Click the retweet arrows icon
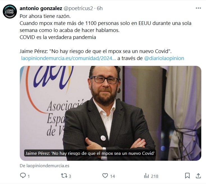Screen dimensions: 206x184 pos(64,176)
